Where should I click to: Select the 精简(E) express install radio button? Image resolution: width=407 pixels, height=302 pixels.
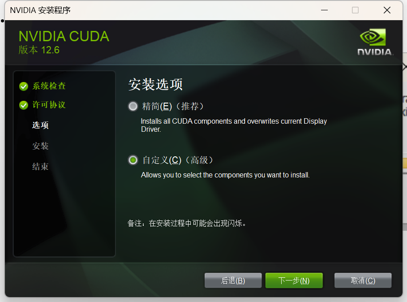(x=133, y=106)
